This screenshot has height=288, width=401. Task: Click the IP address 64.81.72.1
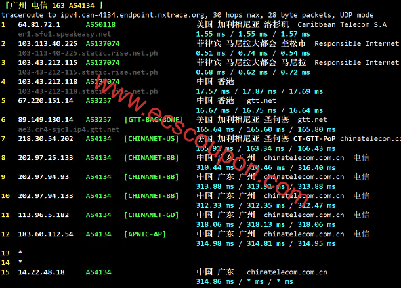pos(39,25)
